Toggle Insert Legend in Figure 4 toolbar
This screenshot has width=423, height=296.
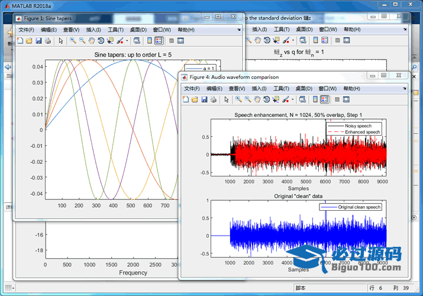pos(326,99)
